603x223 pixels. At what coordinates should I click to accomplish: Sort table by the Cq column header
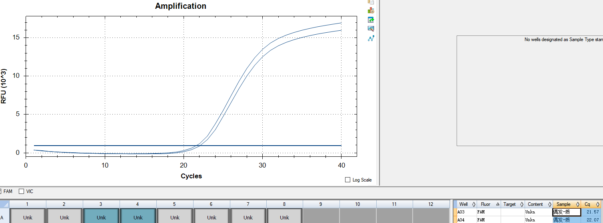coord(591,204)
